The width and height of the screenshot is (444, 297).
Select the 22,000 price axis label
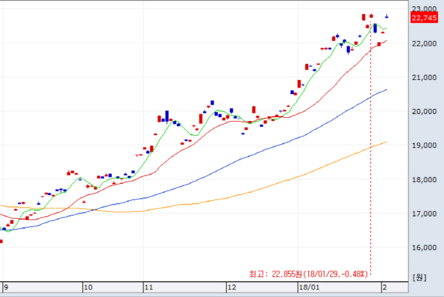(x=424, y=43)
